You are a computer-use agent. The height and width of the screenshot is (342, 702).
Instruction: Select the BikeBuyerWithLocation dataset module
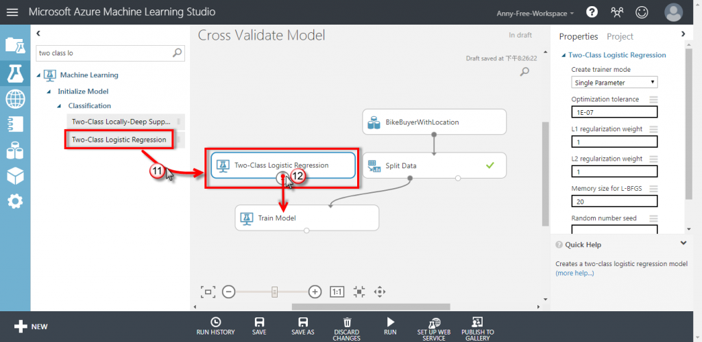click(x=434, y=122)
